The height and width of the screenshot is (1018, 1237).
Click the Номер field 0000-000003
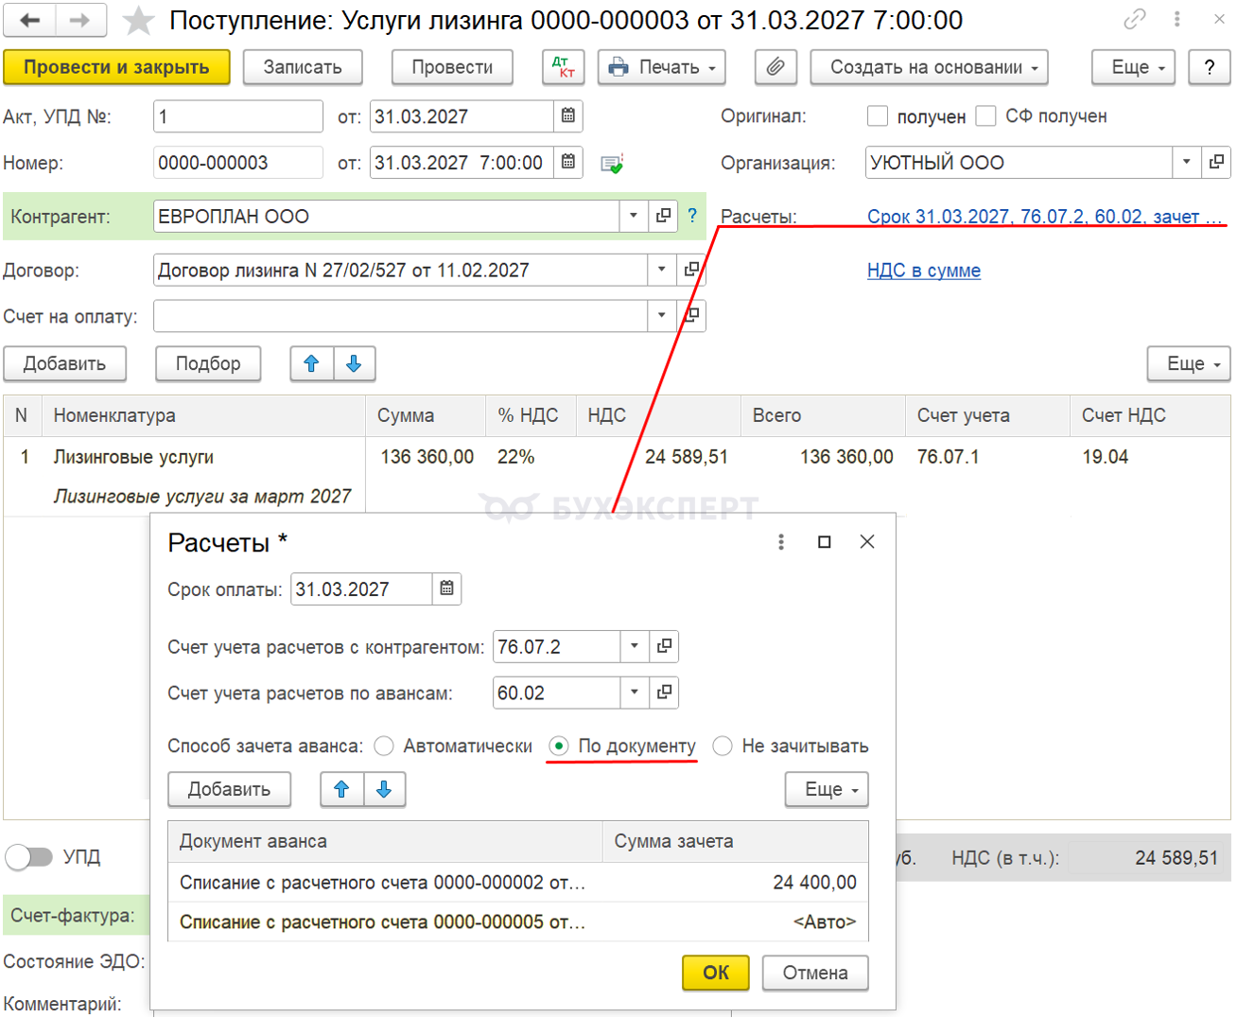238,162
